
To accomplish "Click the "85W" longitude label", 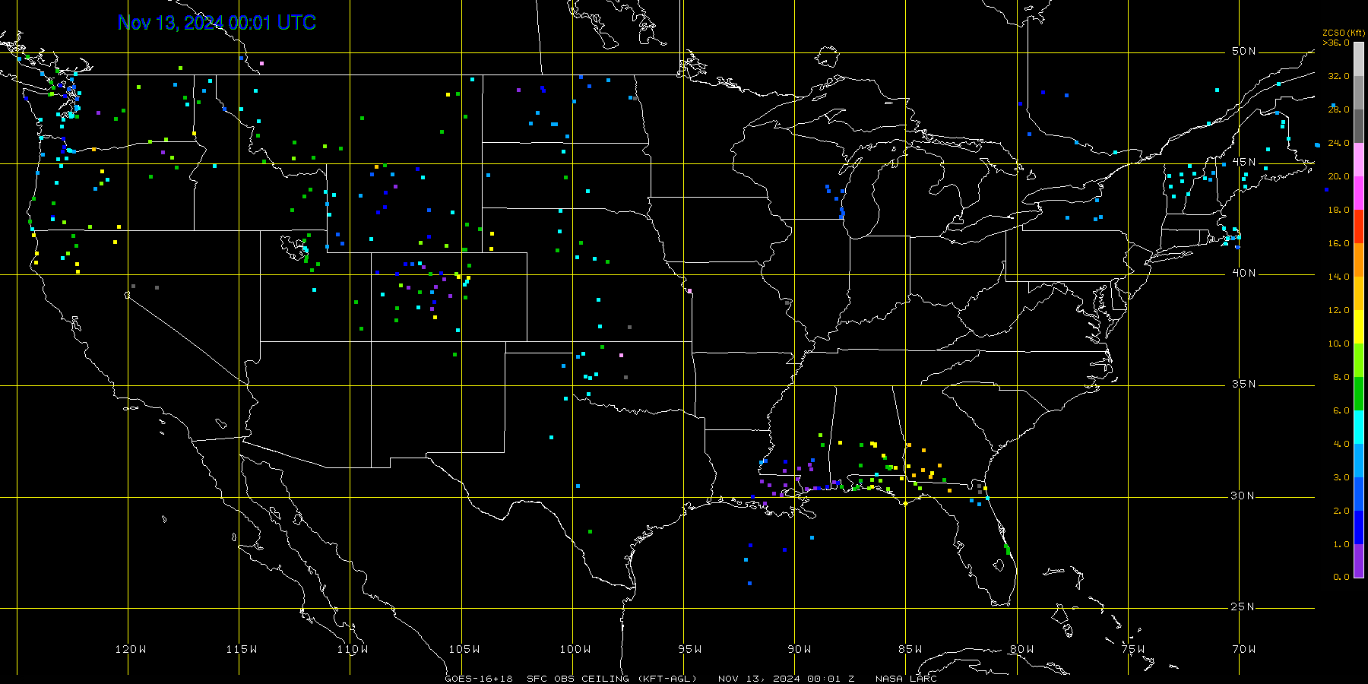I will click(910, 649).
